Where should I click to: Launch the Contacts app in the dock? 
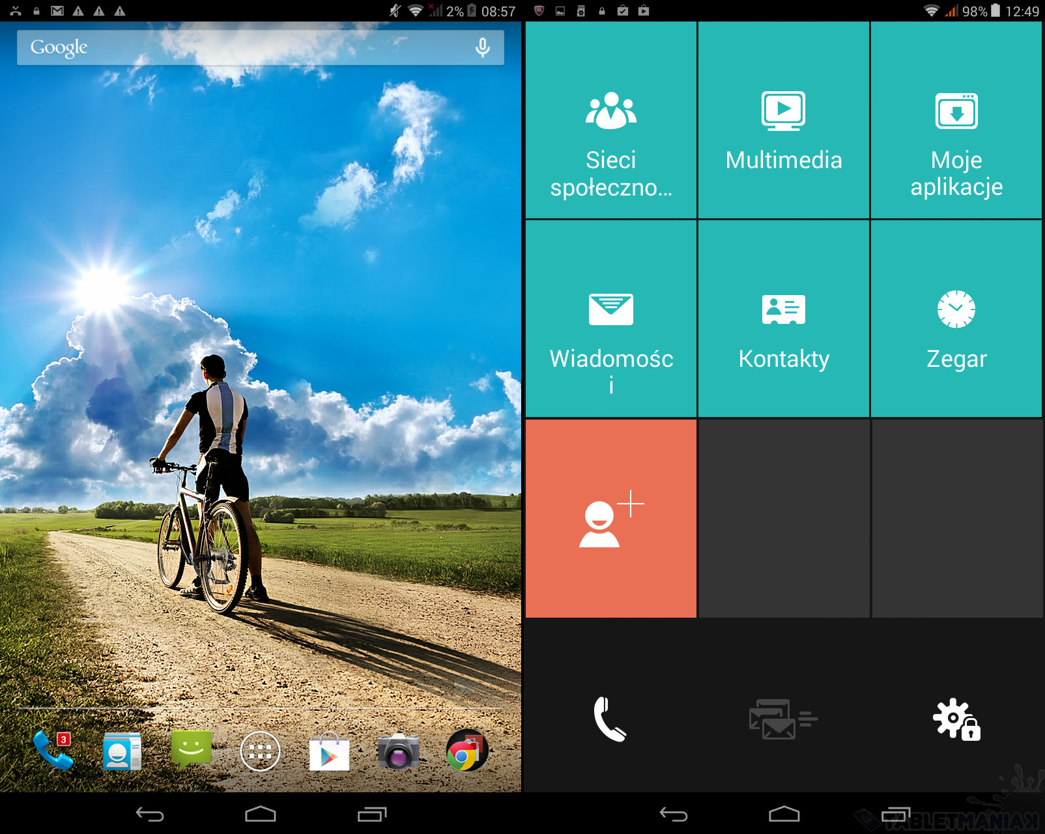pyautogui.click(x=122, y=751)
